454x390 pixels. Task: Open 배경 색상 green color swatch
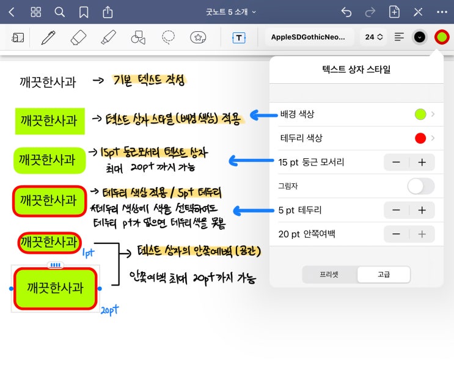(x=420, y=114)
